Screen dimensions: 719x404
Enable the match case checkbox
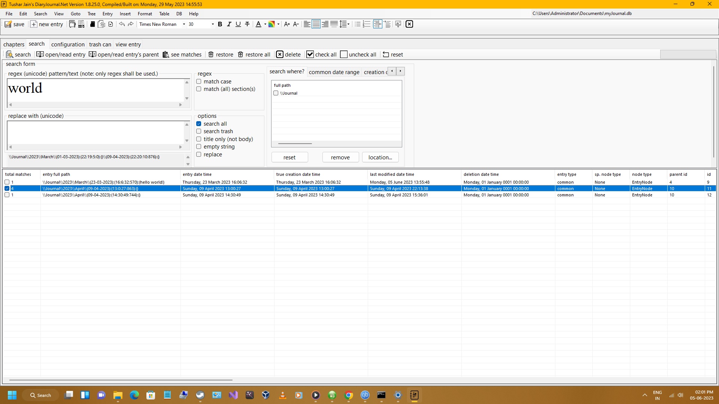(x=199, y=82)
